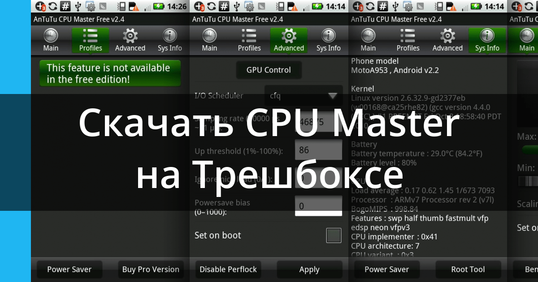This screenshot has width=538, height=282.
Task: Tap vibrate phone icon in the 14:26 status bar
Action: click(122, 7)
